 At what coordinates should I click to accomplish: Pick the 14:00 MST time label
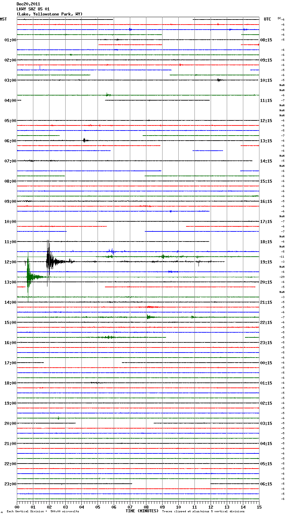click(x=10, y=302)
